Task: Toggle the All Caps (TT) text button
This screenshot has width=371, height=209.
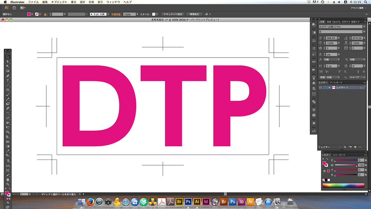Action: pos(321,72)
